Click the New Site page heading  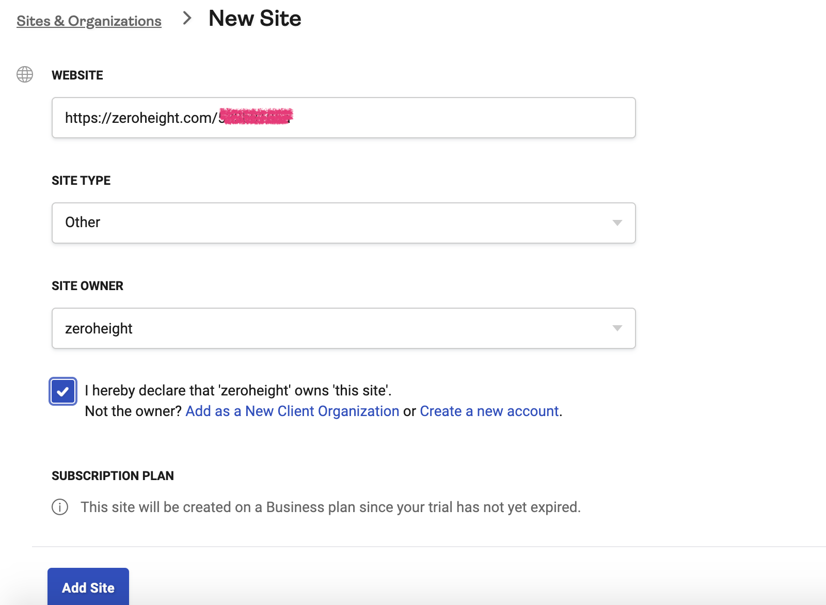point(255,19)
